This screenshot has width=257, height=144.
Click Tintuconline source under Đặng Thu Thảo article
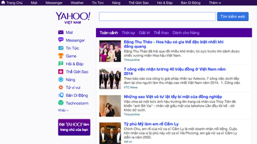coord(132,60)
